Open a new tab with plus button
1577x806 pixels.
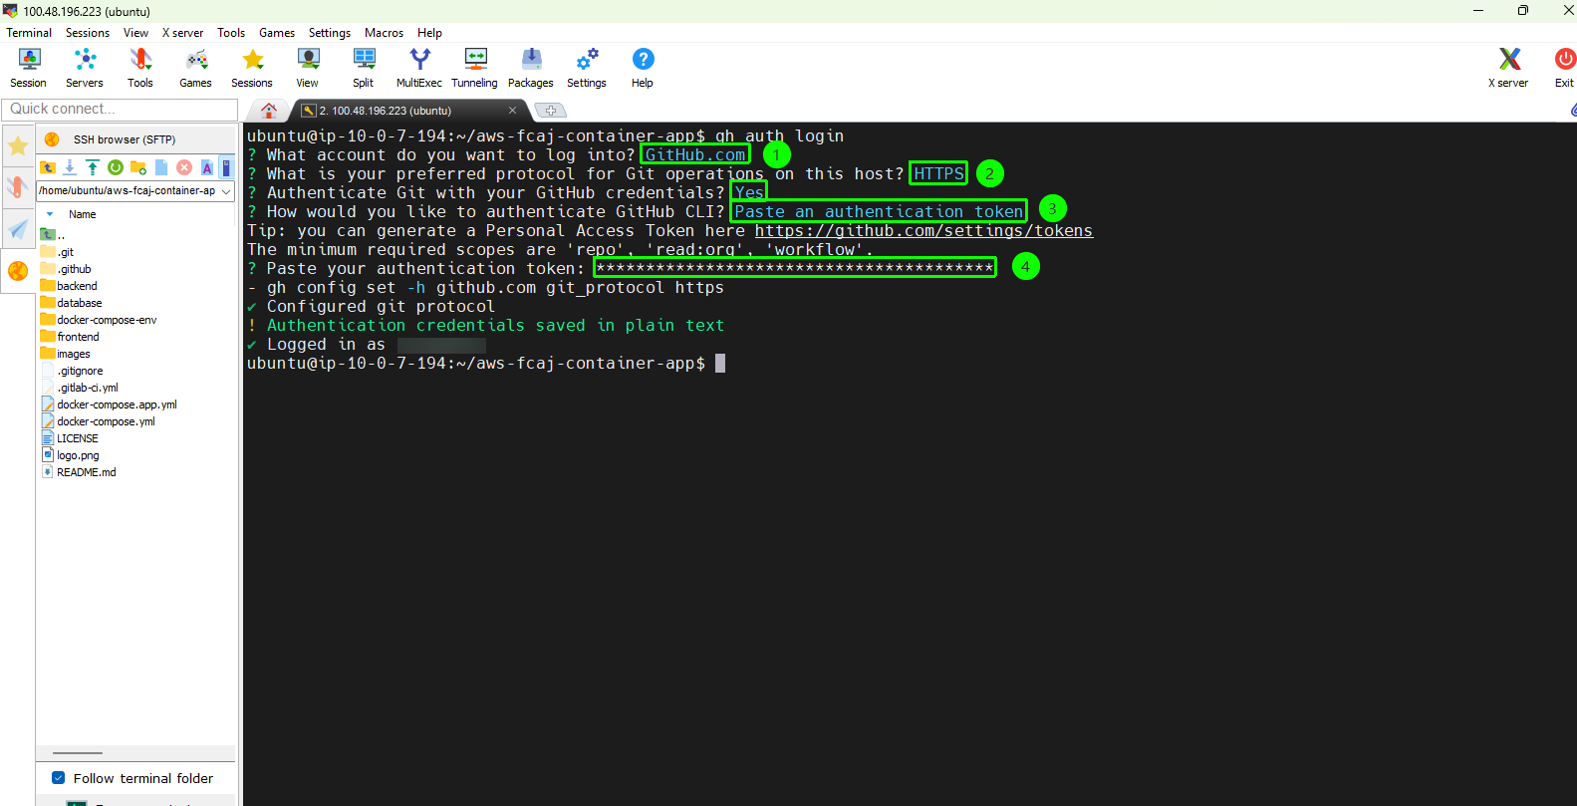pos(550,111)
